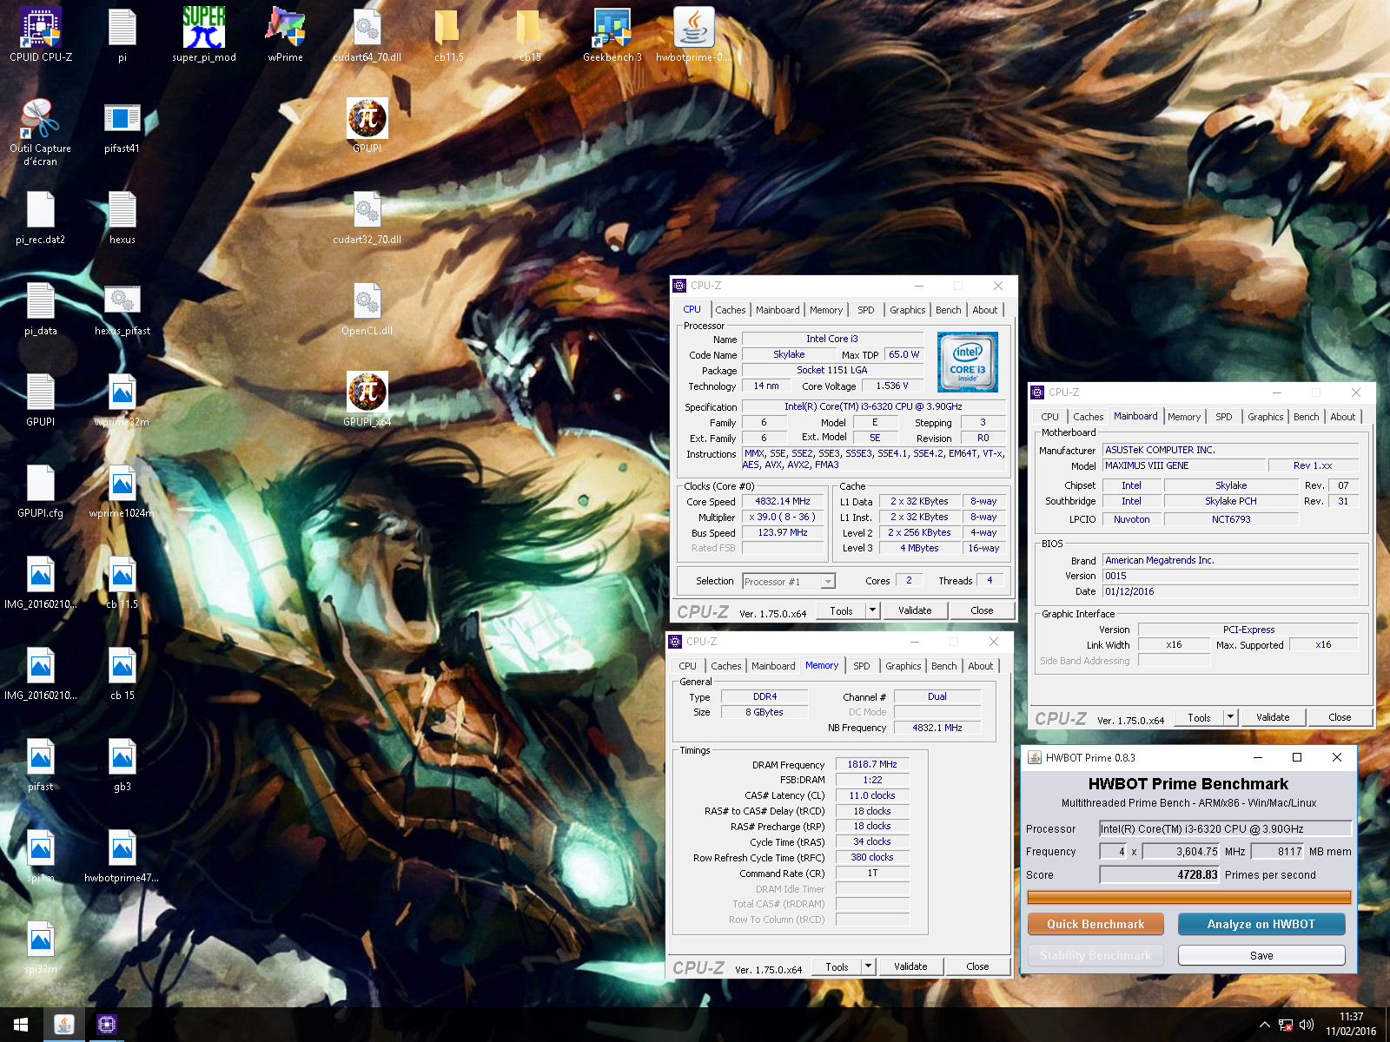1390x1042 pixels.
Task: Launch Outil Capture d'écran shortcut
Action: 41,132
